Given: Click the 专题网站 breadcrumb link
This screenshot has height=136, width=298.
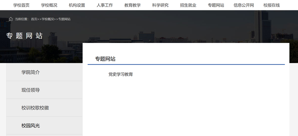Looking at the screenshot, I should click(64, 19).
